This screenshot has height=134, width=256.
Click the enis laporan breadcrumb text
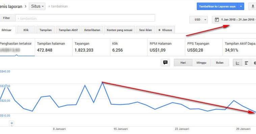click(x=11, y=6)
